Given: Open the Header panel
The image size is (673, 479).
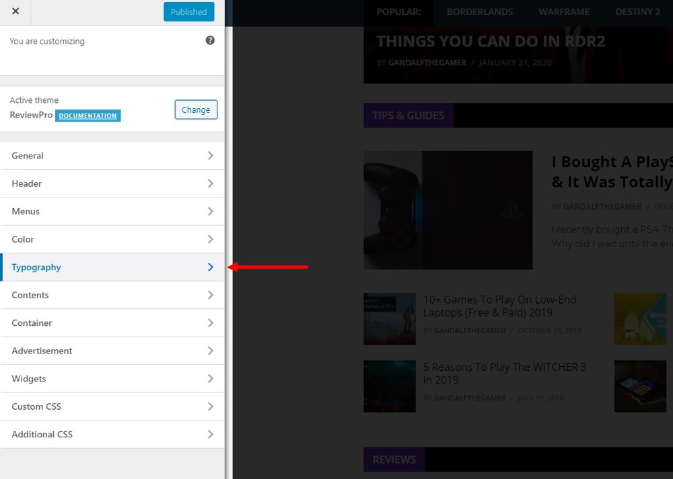Looking at the screenshot, I should (112, 183).
